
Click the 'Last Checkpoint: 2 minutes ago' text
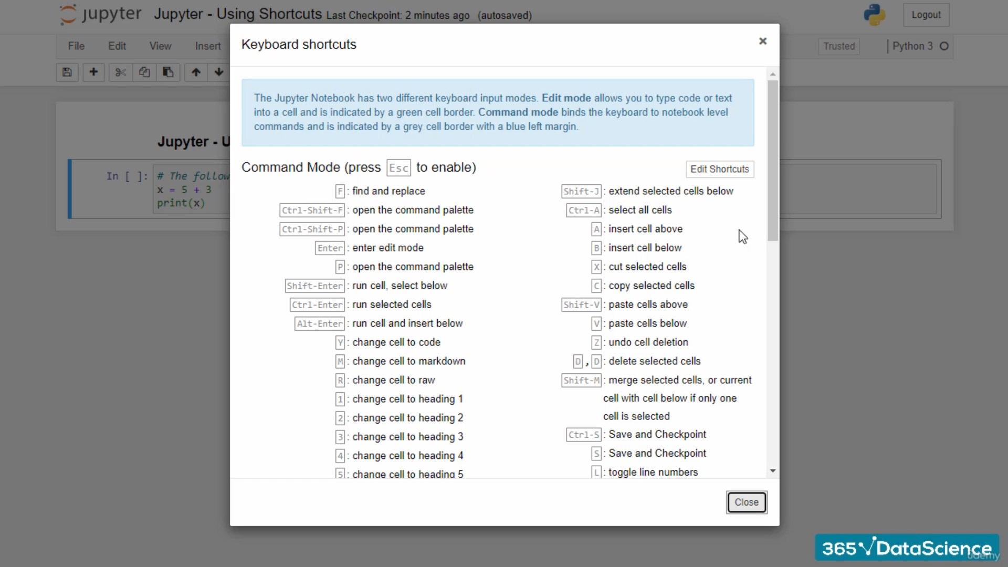tap(398, 16)
